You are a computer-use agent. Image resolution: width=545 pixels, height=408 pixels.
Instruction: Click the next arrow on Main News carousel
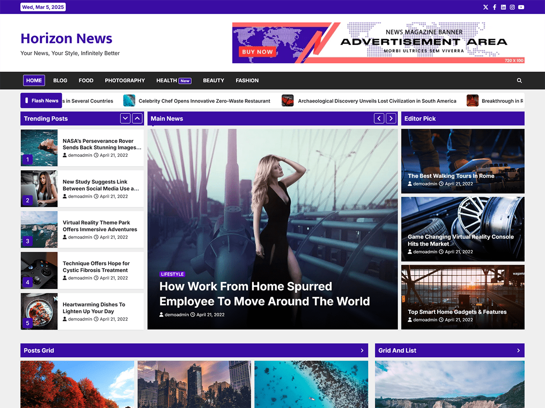(x=391, y=118)
